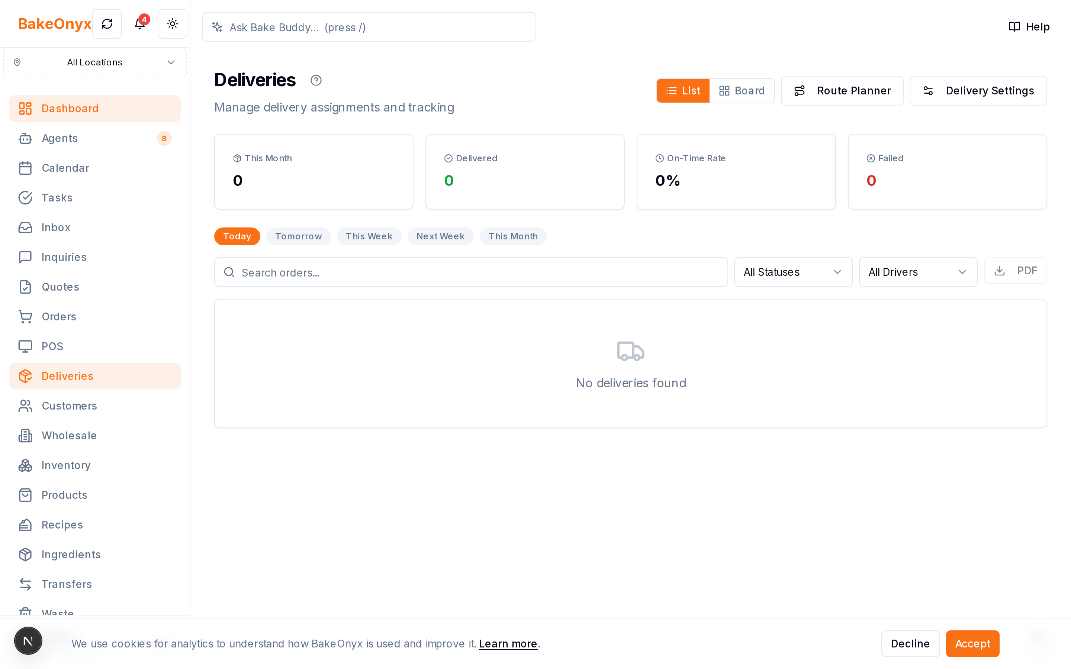The height and width of the screenshot is (669, 1071).
Task: Click the POS monitor icon
Action: (25, 346)
